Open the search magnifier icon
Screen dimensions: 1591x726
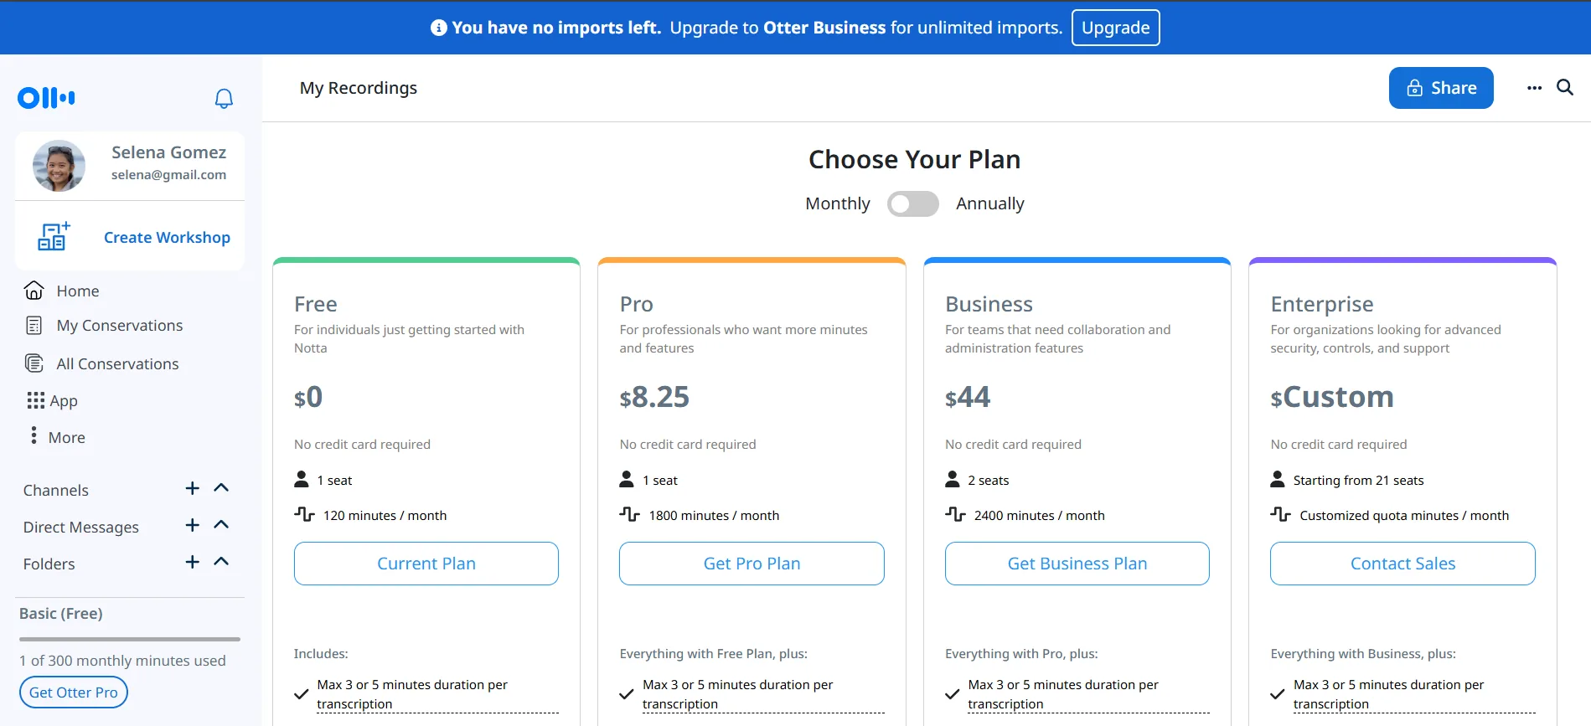pyautogui.click(x=1564, y=88)
